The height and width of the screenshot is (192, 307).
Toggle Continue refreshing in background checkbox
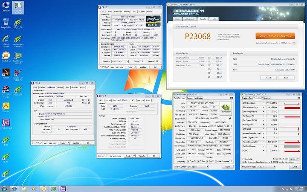[243, 162]
